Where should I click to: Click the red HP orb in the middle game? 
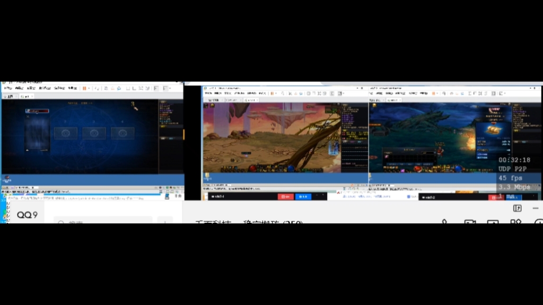(x=252, y=168)
